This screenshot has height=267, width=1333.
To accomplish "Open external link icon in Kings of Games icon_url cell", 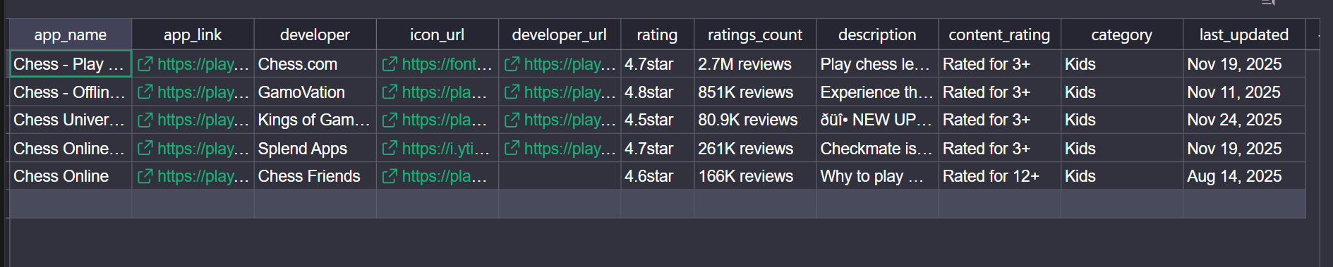I will point(390,120).
